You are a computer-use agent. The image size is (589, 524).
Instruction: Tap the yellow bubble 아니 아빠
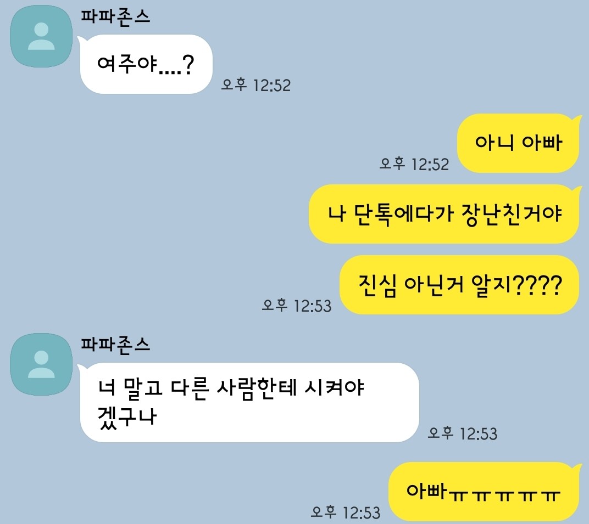(518, 143)
